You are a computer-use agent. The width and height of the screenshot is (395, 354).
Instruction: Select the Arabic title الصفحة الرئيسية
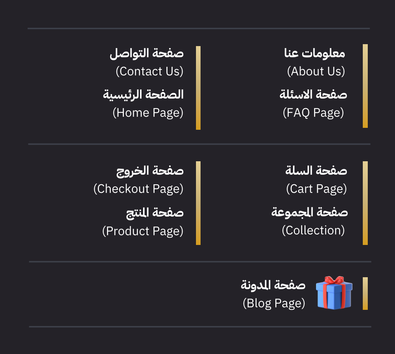click(143, 94)
